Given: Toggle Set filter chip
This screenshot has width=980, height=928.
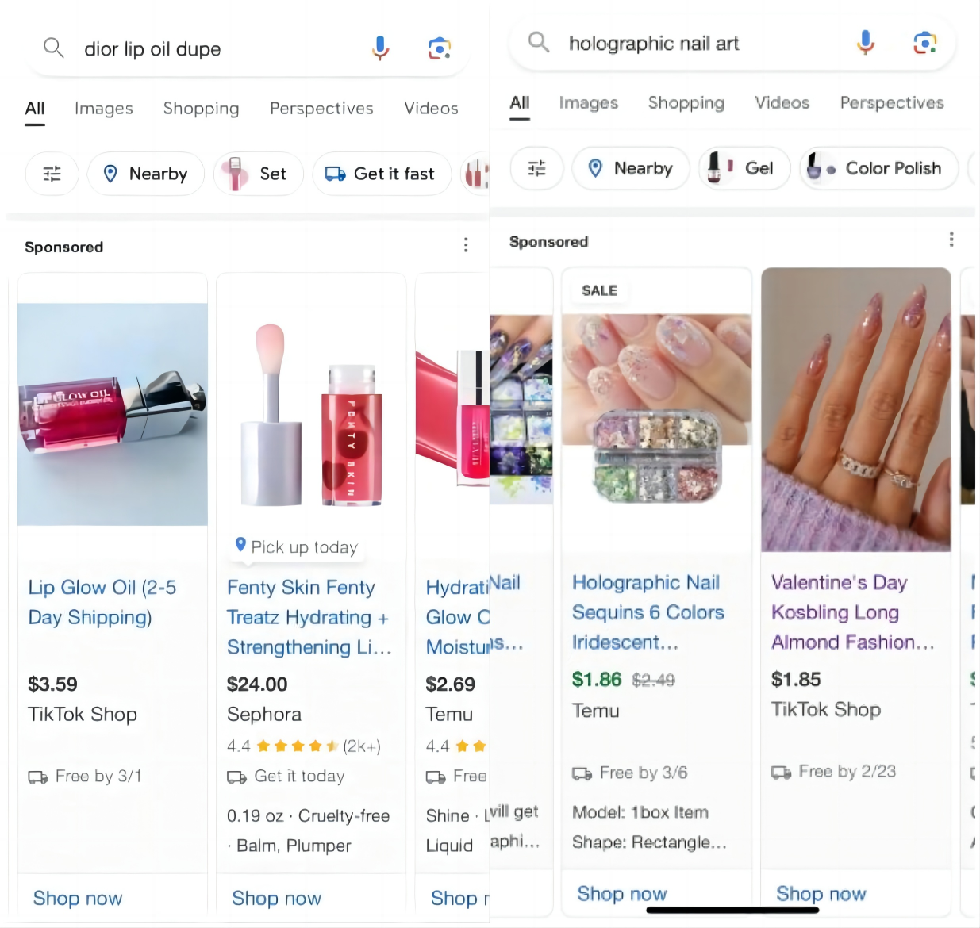Looking at the screenshot, I should pyautogui.click(x=259, y=174).
